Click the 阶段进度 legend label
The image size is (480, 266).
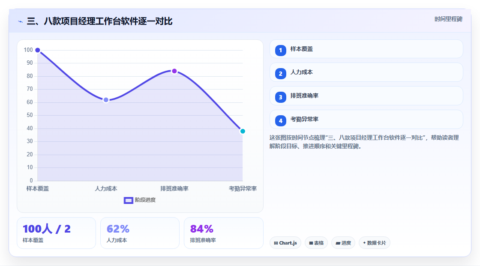click(145, 200)
